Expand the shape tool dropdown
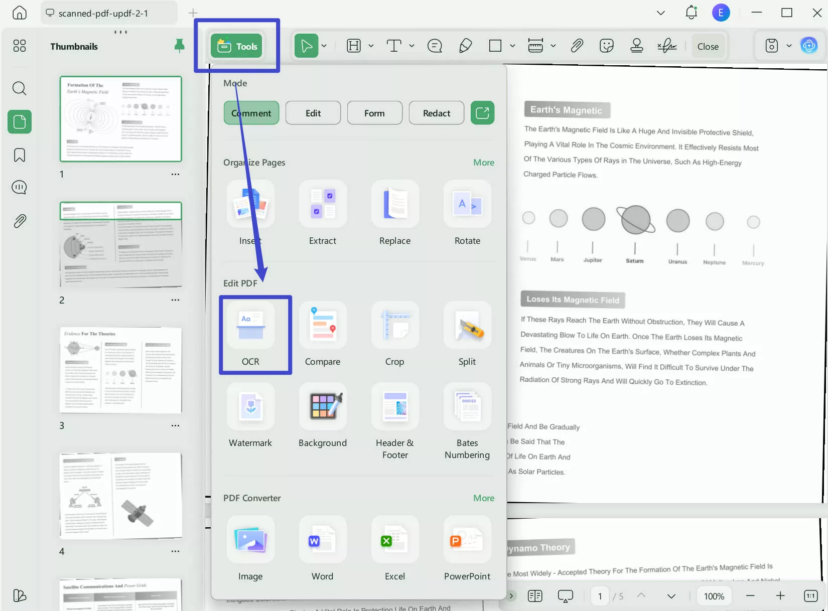 tap(512, 46)
